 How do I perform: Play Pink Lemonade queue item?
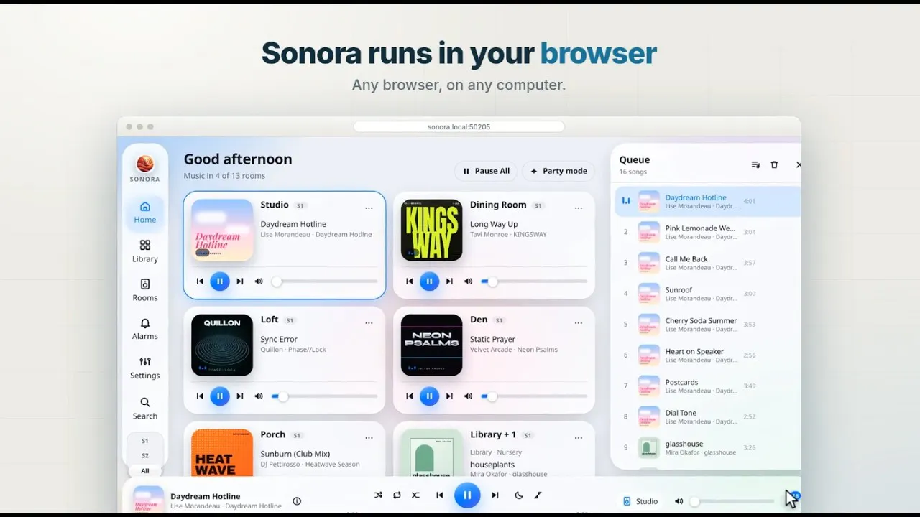coord(707,232)
